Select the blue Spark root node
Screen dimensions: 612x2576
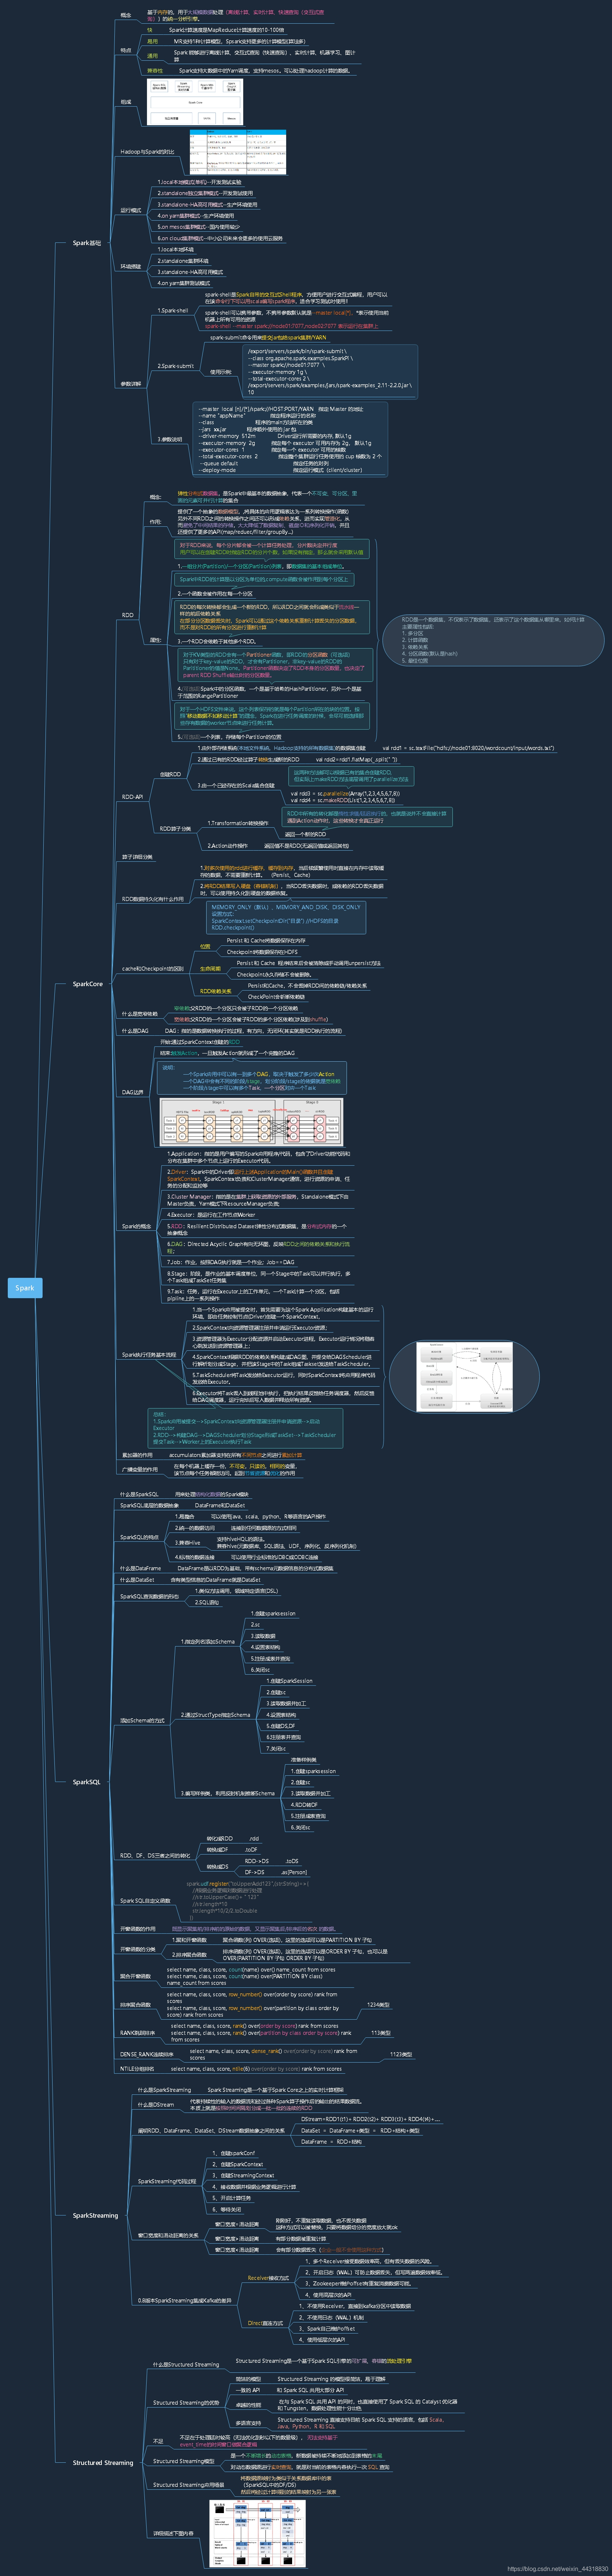[x=25, y=1288]
